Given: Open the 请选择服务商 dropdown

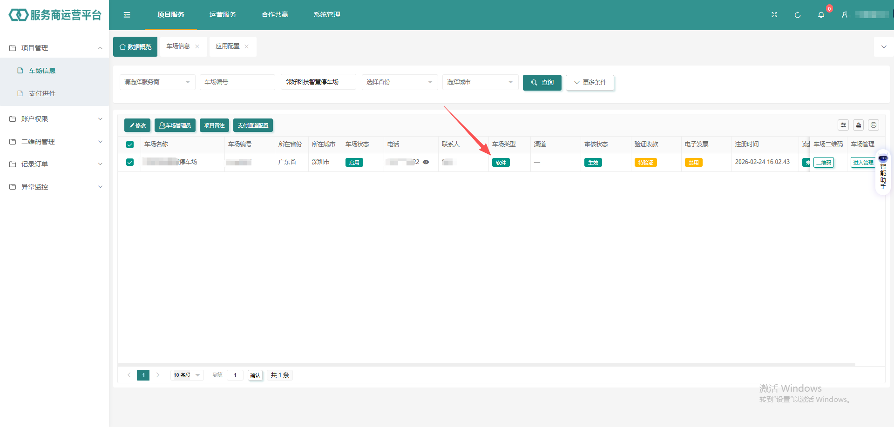Looking at the screenshot, I should tap(157, 82).
